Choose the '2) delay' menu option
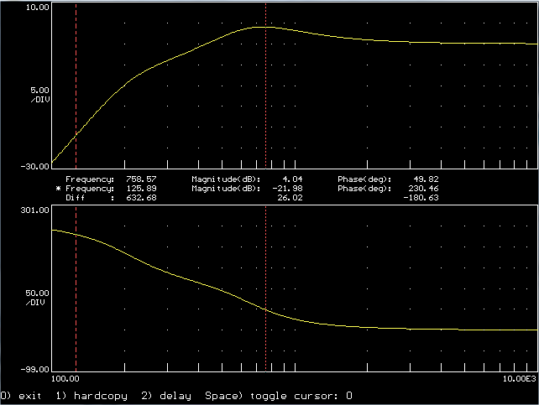Screen dimensions: 539x405 click(166, 396)
